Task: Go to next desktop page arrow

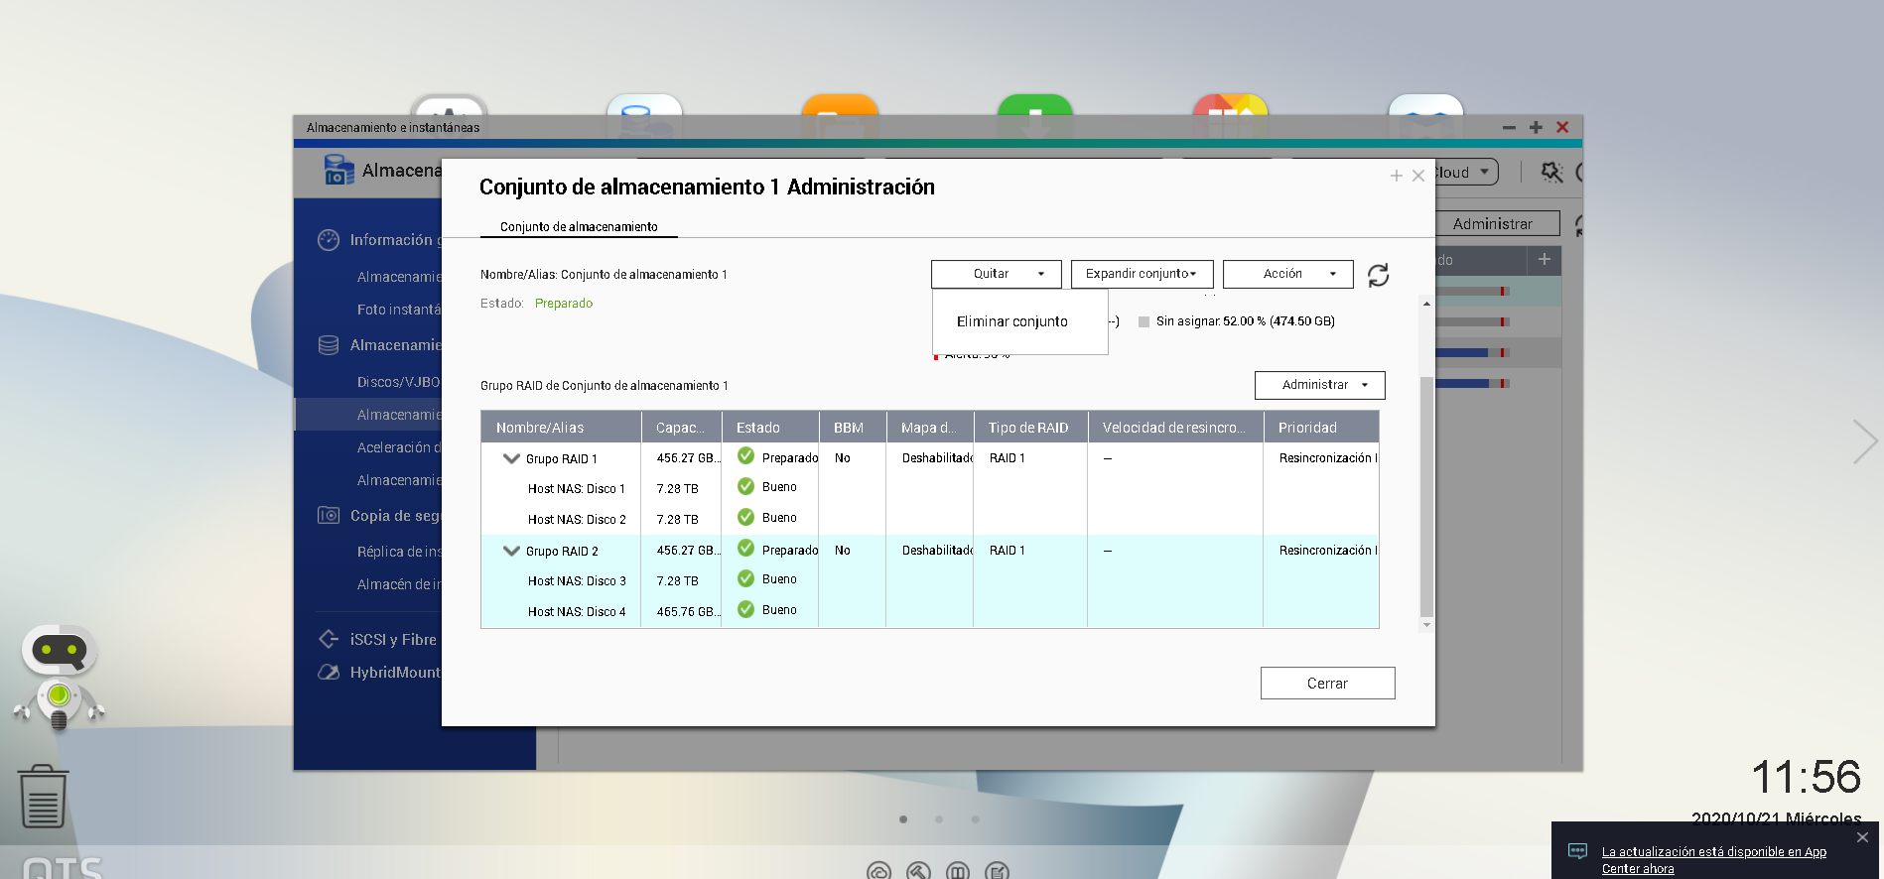Action: 1864,441
